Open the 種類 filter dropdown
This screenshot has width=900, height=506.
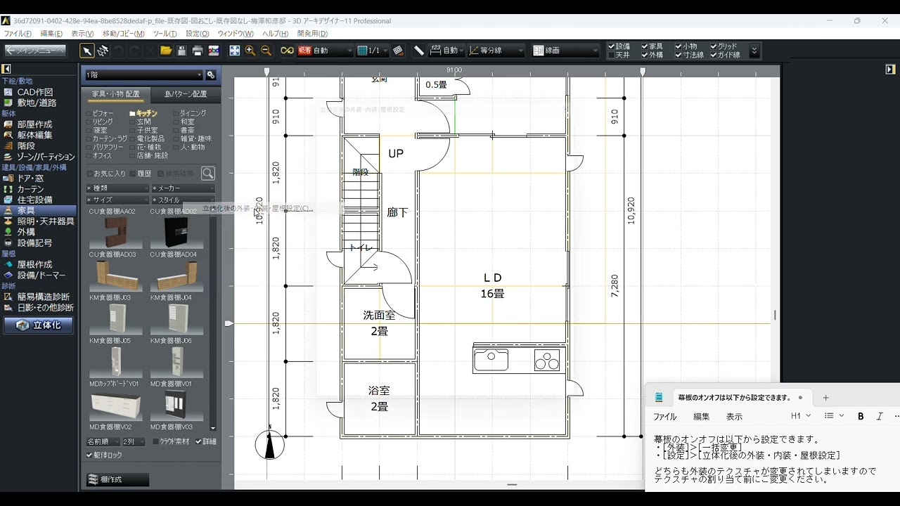click(x=117, y=188)
